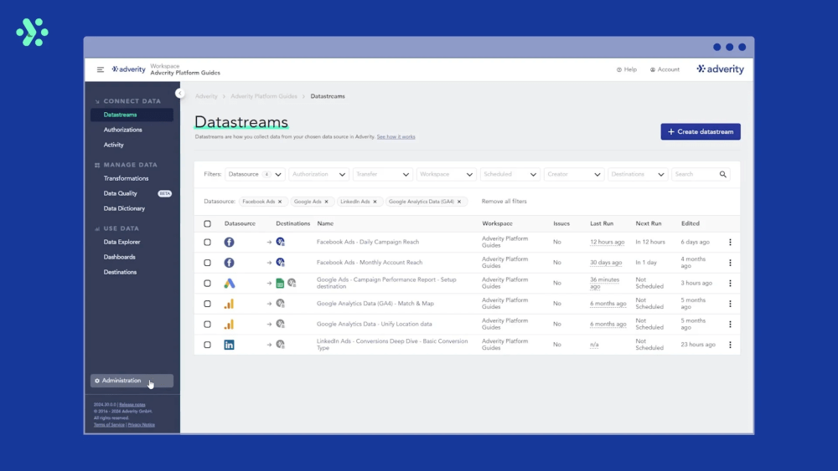Open the Administration button
838x471 pixels.
[x=132, y=381]
